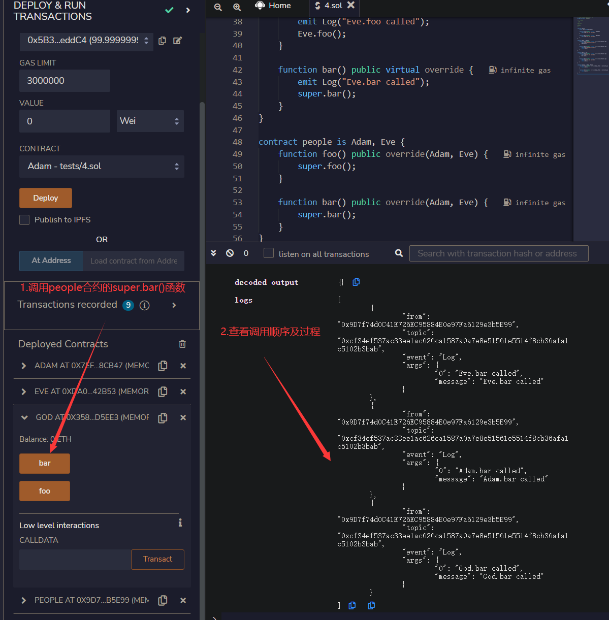Click the transaction hash search field

(x=498, y=253)
